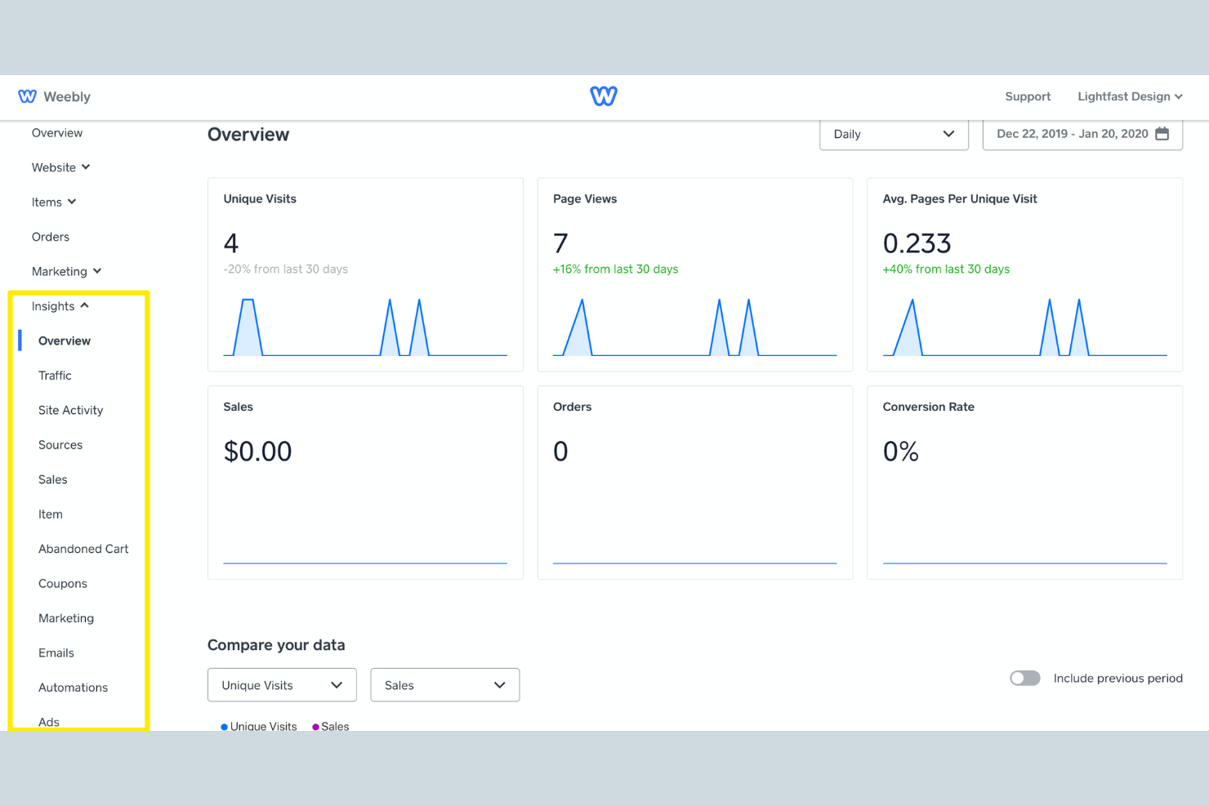Screen dimensions: 1209x806
Task: Open the Daily interval dropdown
Action: coord(894,134)
